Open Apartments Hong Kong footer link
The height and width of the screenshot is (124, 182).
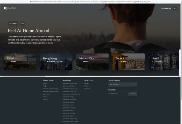point(69,119)
